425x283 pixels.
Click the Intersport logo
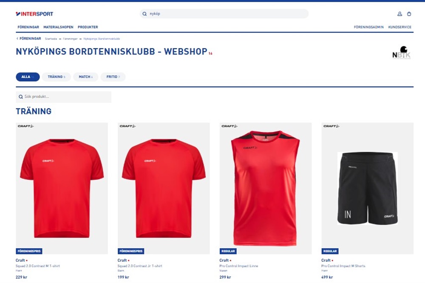click(x=34, y=14)
